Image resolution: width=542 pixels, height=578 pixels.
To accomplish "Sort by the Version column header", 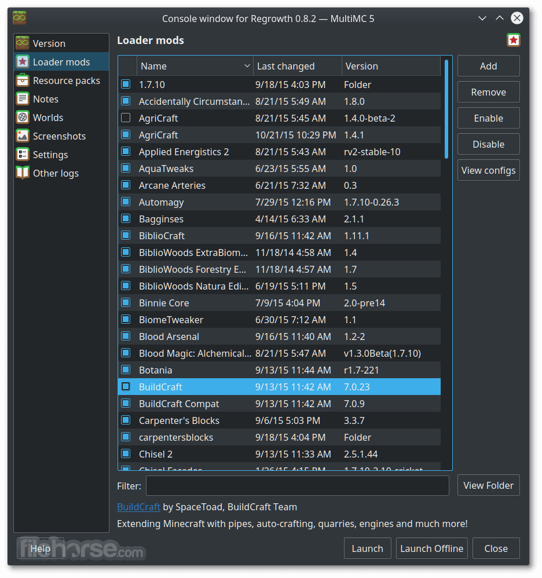I will tap(391, 66).
